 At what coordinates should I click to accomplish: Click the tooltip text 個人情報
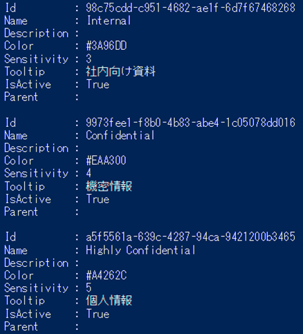109,301
